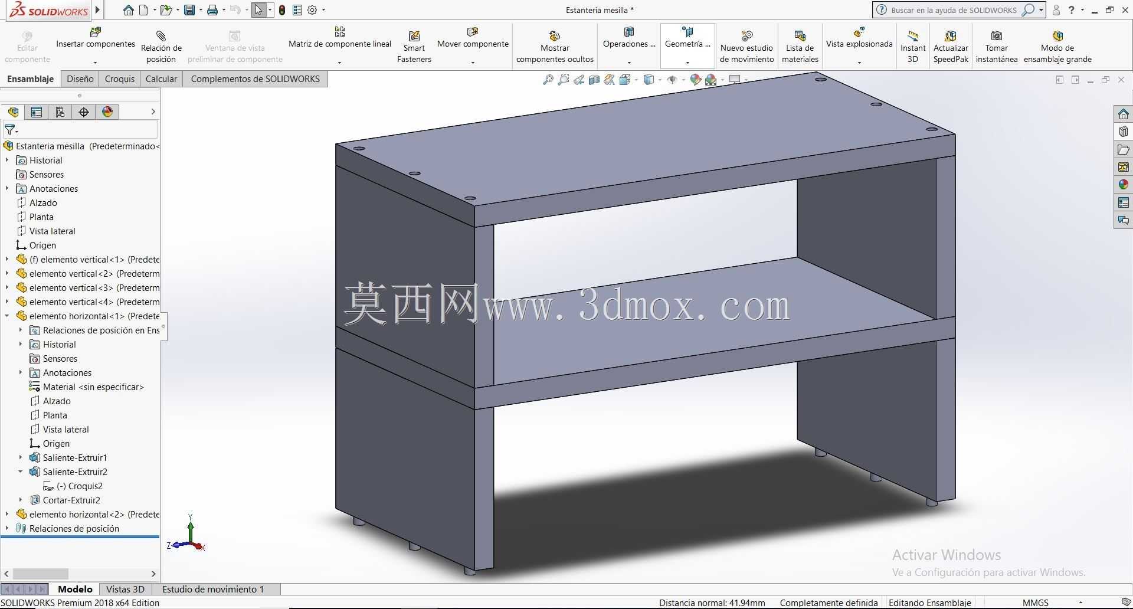The width and height of the screenshot is (1133, 609).
Task: Expand Relaciones de posición folder at tree bottom
Action: [x=7, y=529]
